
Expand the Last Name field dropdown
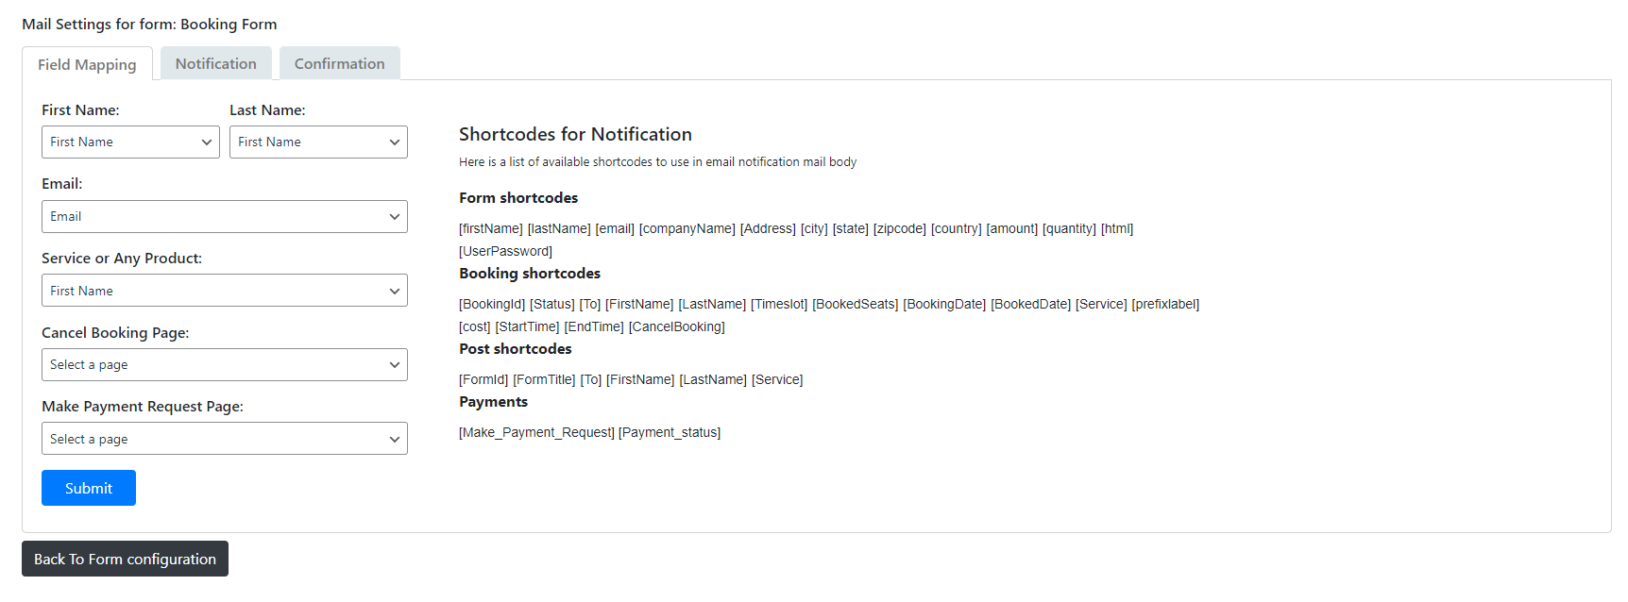pos(318,142)
